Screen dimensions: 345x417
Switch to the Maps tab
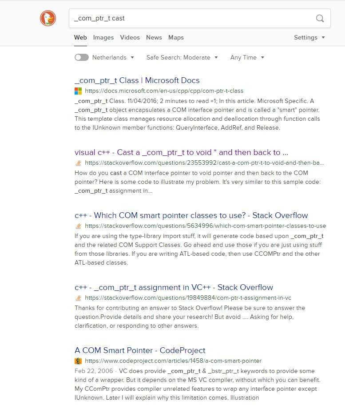[x=176, y=37]
